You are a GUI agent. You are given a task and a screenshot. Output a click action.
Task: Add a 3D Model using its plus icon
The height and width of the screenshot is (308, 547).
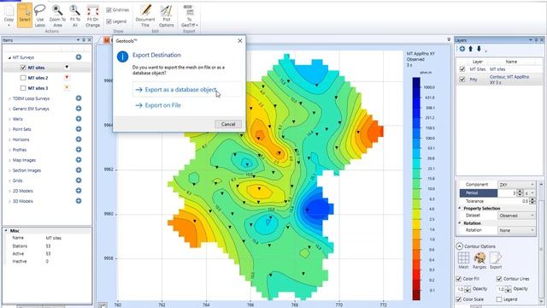tap(79, 201)
